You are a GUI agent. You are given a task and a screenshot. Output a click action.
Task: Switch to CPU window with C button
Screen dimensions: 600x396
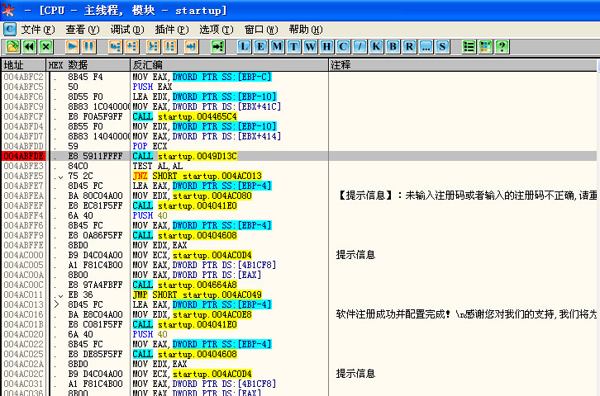pos(343,46)
